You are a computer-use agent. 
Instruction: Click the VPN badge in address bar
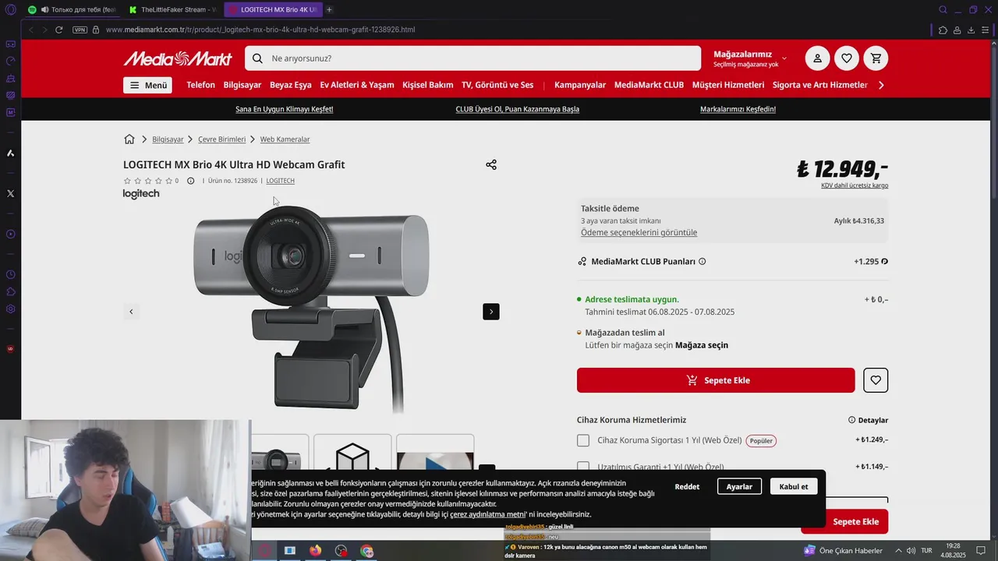point(80,30)
